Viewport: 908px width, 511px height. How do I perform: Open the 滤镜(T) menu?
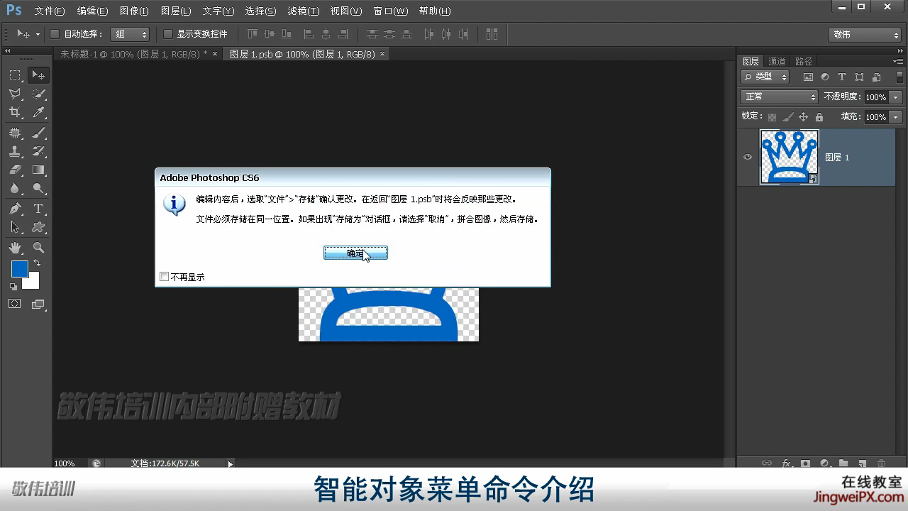pyautogui.click(x=304, y=11)
